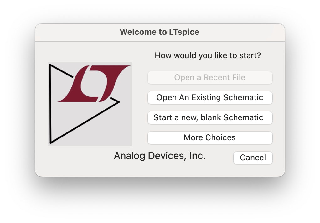Click the black arrow tip of the logo
Image resolution: width=320 pixels, height=223 pixels.
[118, 101]
